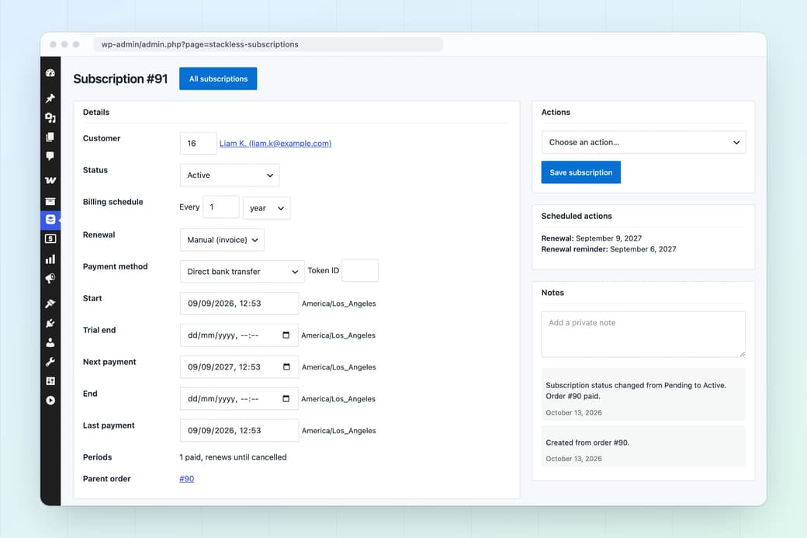Open the Users sidebar icon
Screen dimensions: 807x538
(50, 342)
